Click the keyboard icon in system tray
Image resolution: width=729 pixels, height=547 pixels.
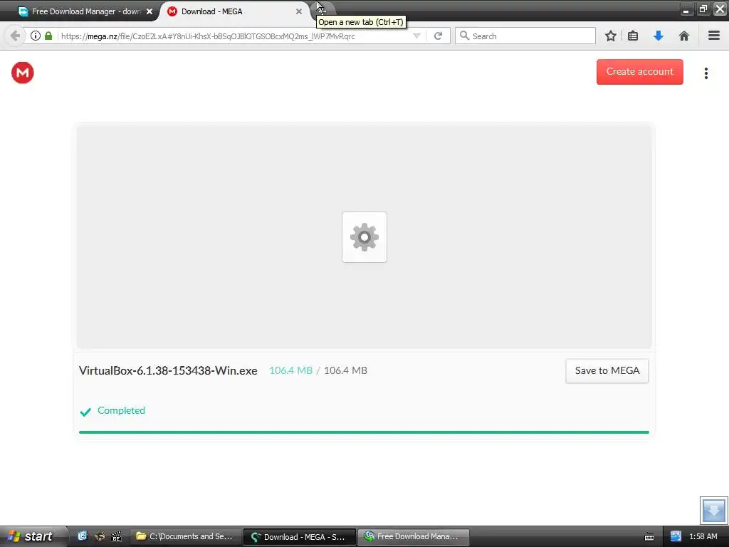click(649, 537)
